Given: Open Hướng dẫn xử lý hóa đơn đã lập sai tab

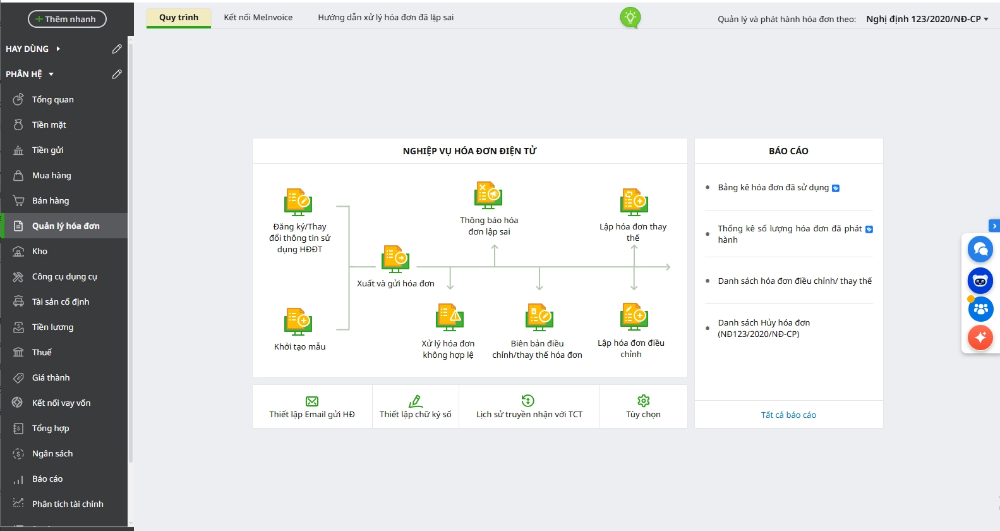Looking at the screenshot, I should click(385, 18).
